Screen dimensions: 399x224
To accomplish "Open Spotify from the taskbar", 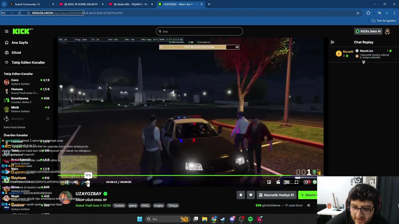I will (x=250, y=219).
